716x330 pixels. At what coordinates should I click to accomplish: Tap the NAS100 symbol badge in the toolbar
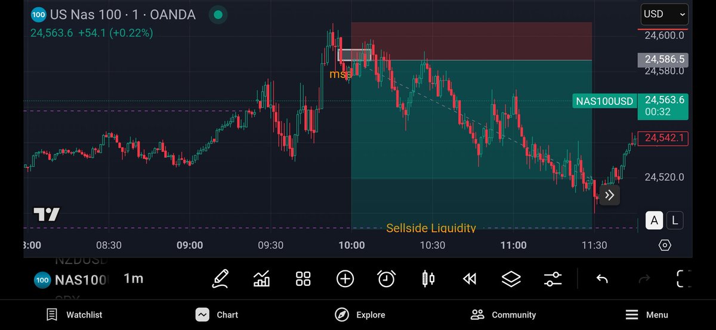point(42,279)
